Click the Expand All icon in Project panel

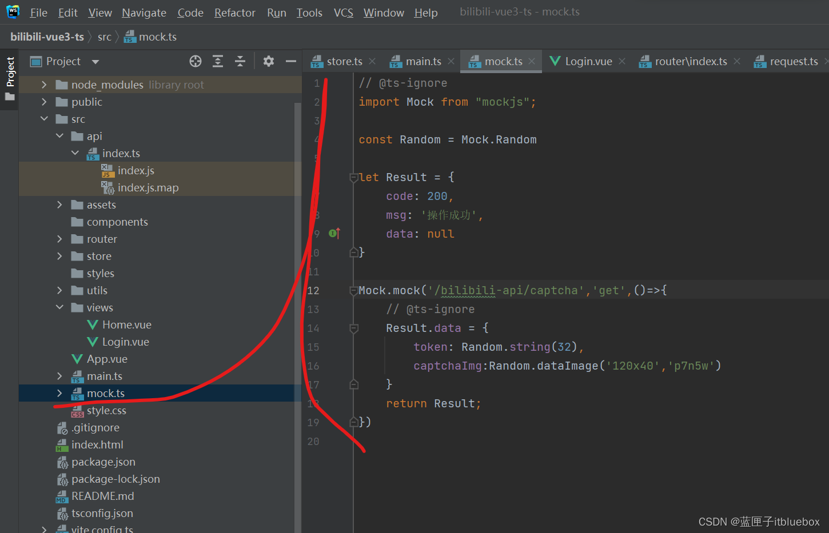point(218,61)
